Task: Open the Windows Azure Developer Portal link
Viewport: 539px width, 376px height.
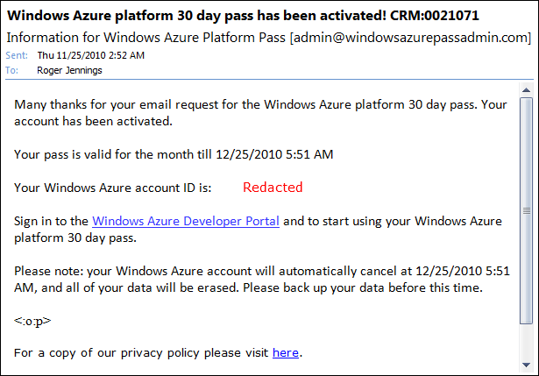Action: [186, 221]
